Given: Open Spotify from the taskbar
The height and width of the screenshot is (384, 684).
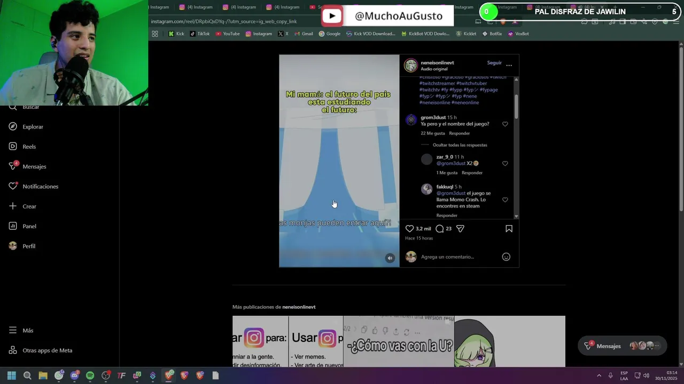Looking at the screenshot, I should (90, 375).
